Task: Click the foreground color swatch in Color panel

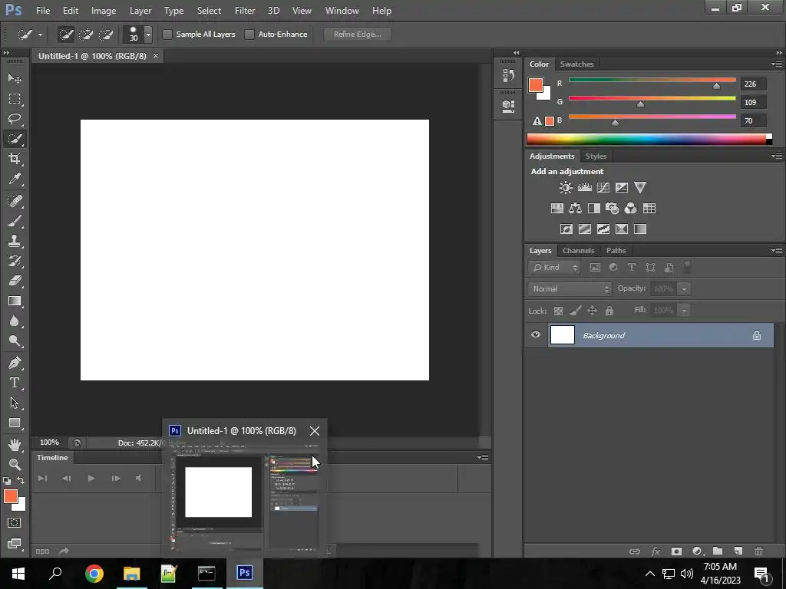Action: tap(535, 84)
